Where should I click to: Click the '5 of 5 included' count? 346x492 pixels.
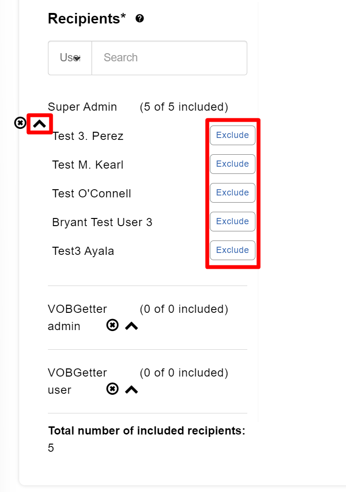coord(184,107)
